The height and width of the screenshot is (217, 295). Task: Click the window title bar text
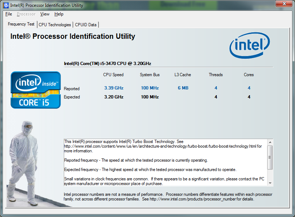pyautogui.click(x=47, y=5)
